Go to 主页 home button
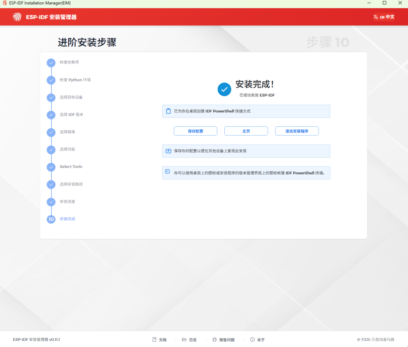The image size is (408, 347). point(246,131)
